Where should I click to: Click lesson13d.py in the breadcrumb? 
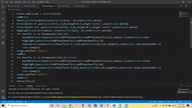coord(15,9)
